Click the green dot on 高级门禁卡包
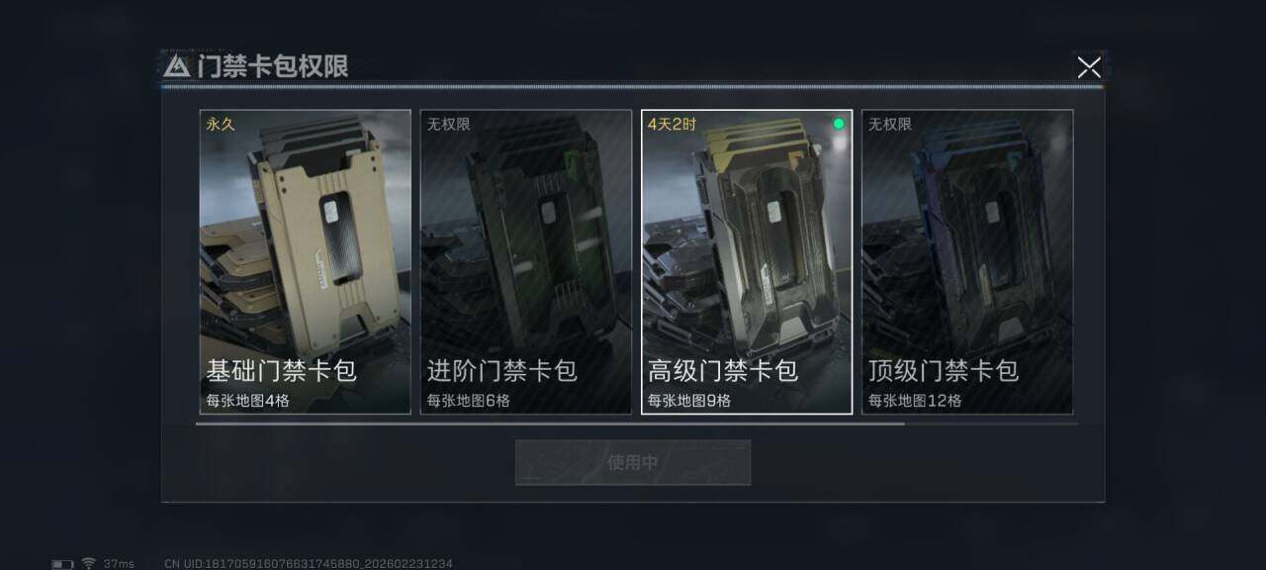The image size is (1266, 570). (x=839, y=124)
